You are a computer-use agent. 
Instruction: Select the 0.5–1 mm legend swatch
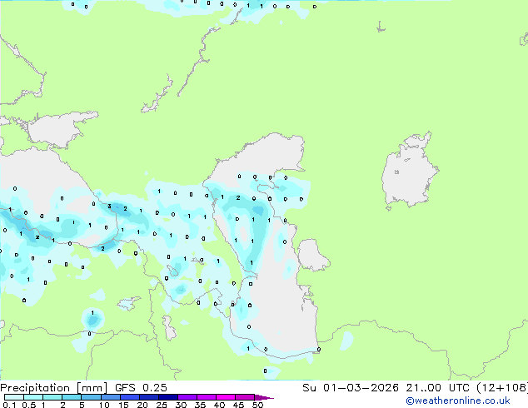click(33, 397)
